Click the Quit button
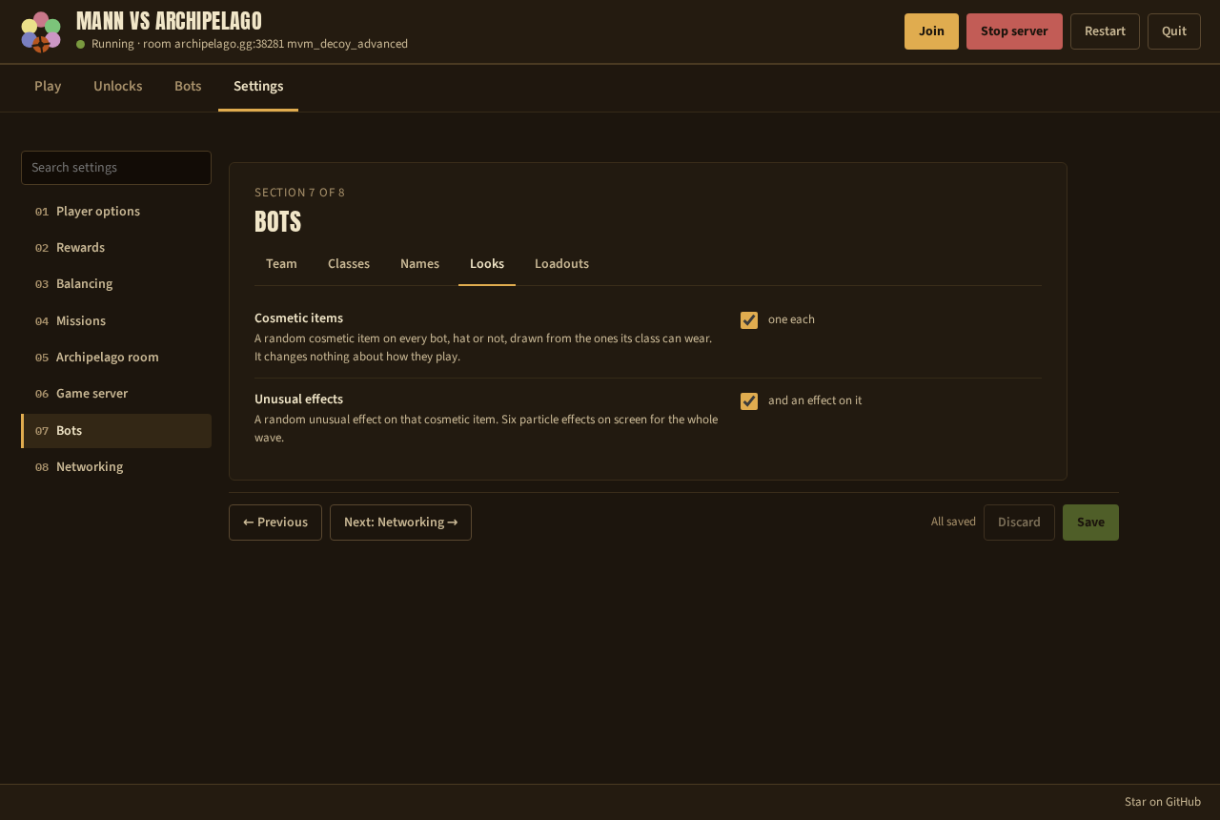1220x820 pixels. pyautogui.click(x=1174, y=31)
